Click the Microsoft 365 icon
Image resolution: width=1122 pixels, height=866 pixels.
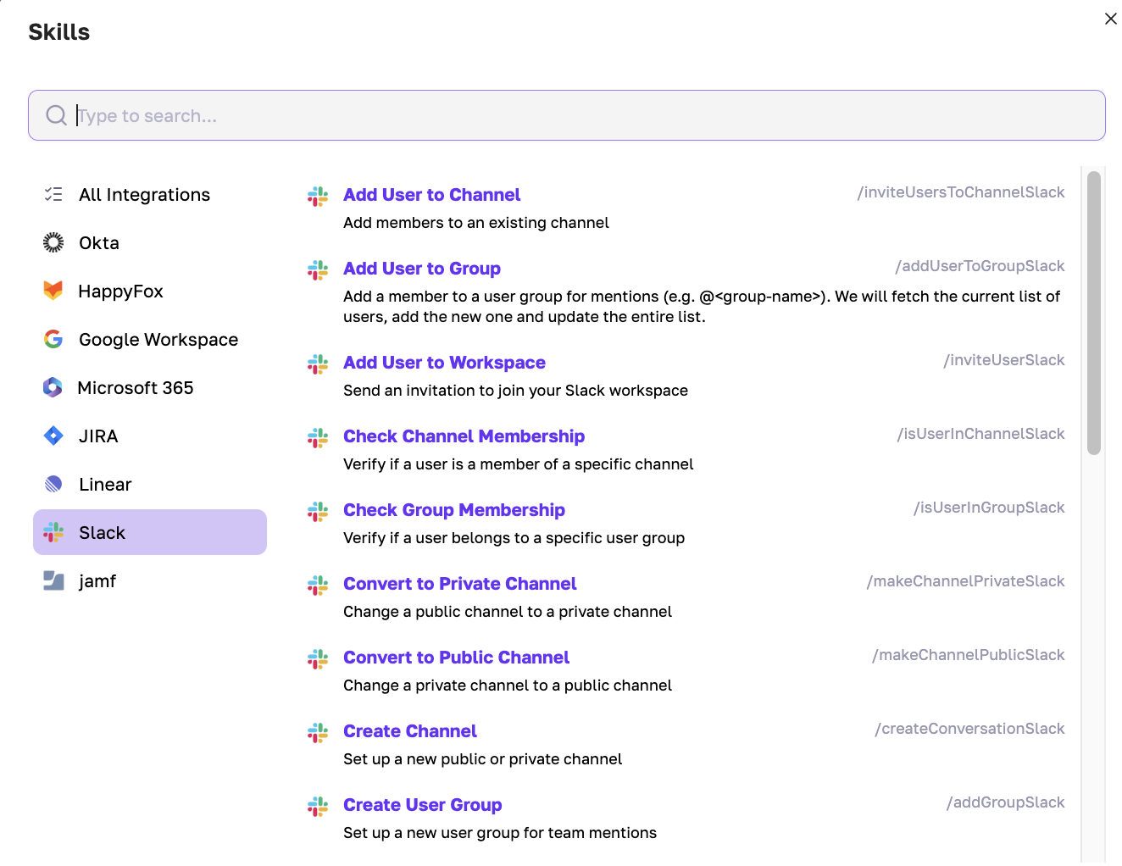pos(53,387)
